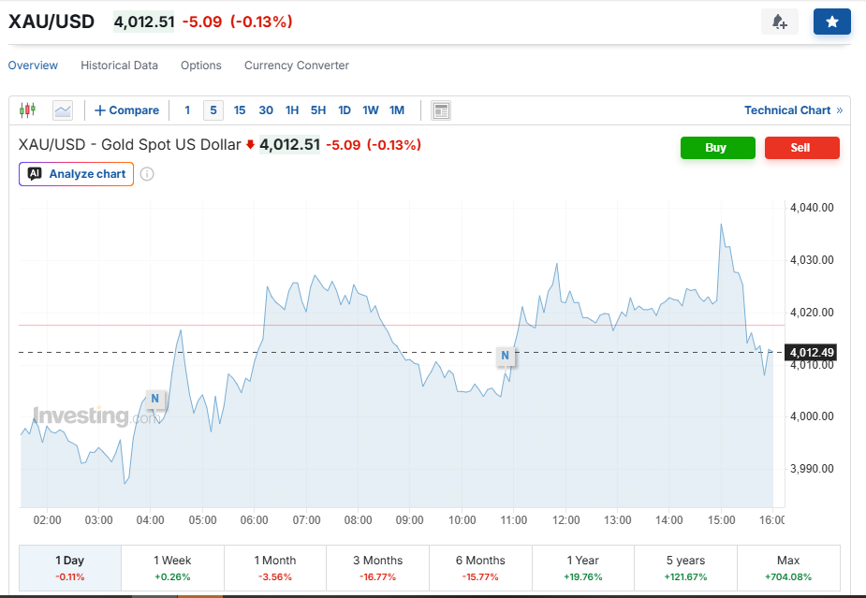
Task: Open the Historical Data tab
Action: 119,66
